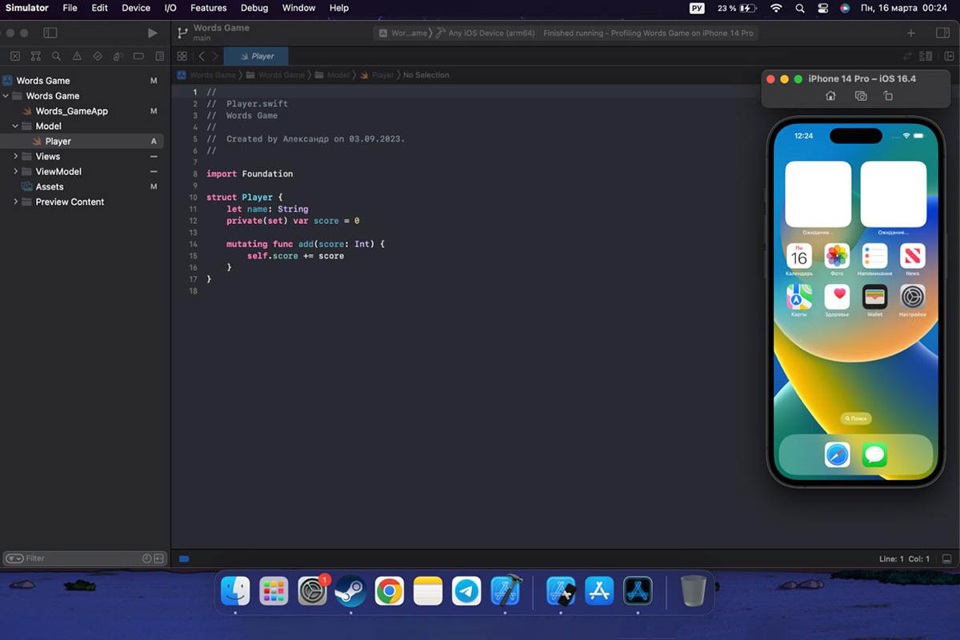Open Wallet app on iPhone simulator
Viewport: 960px width, 640px height.
coord(874,297)
